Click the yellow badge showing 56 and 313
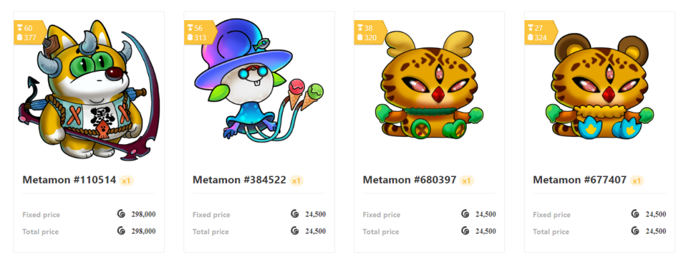686x266 pixels. pos(199,33)
